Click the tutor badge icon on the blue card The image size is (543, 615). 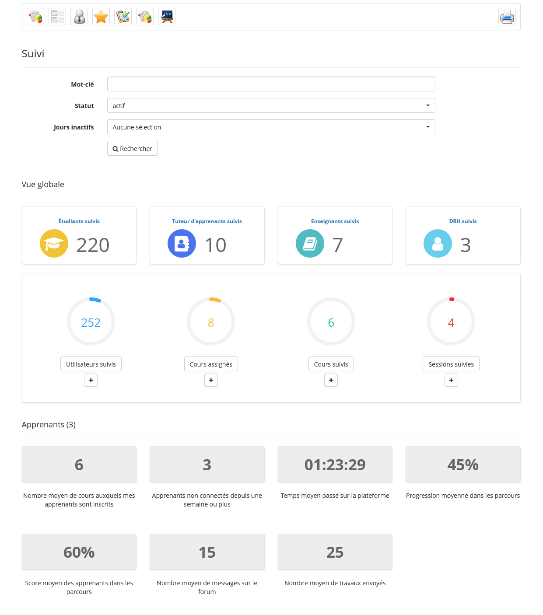[x=182, y=243]
